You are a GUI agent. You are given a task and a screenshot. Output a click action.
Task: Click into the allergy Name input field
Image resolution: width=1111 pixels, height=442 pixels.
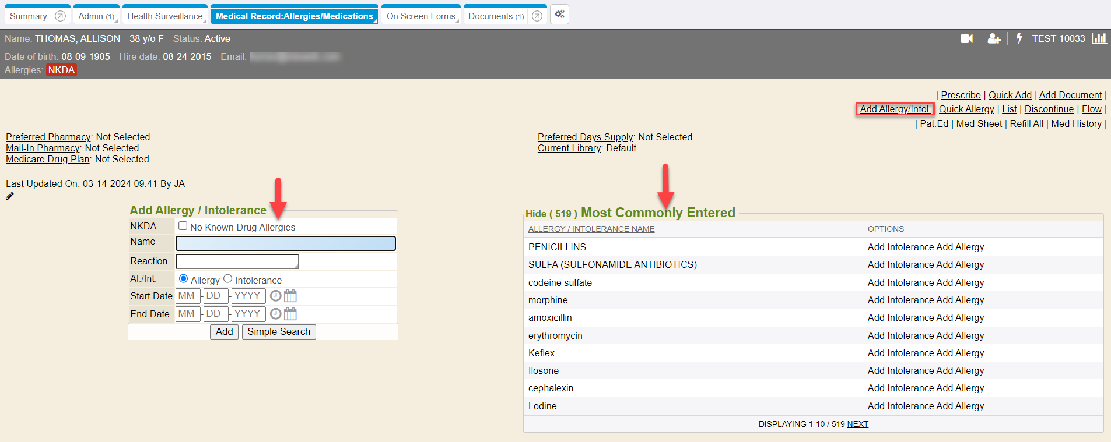[285, 243]
